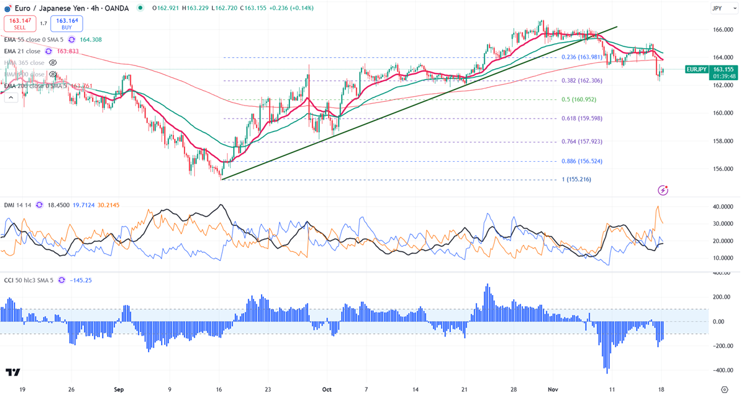
Task: Click Fibonacci level 1 (155.216)
Action: pos(576,180)
